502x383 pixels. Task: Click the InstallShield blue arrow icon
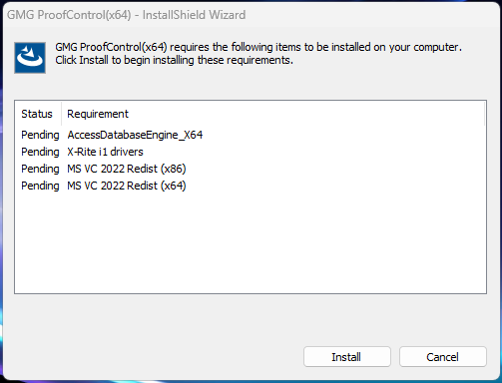pos(30,58)
